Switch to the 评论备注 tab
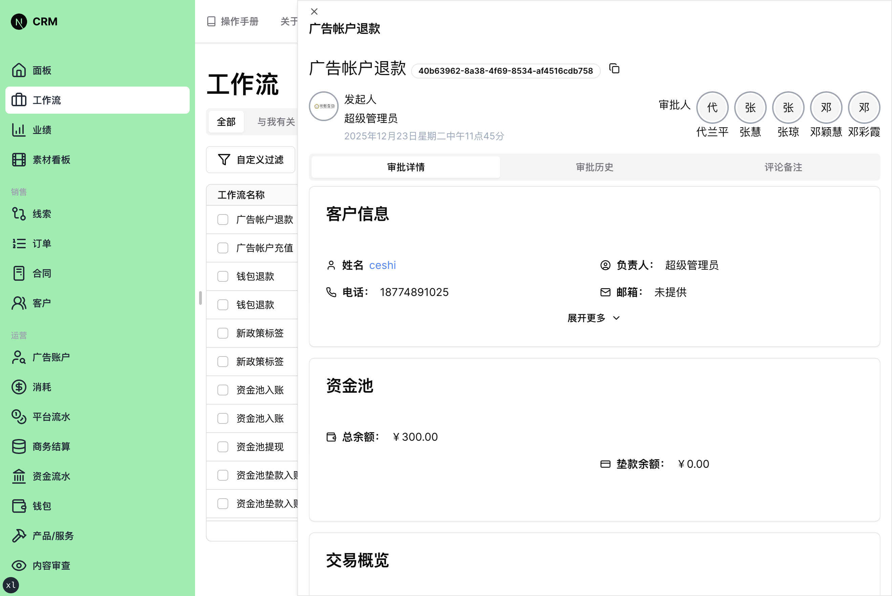This screenshot has width=892, height=596. (783, 167)
